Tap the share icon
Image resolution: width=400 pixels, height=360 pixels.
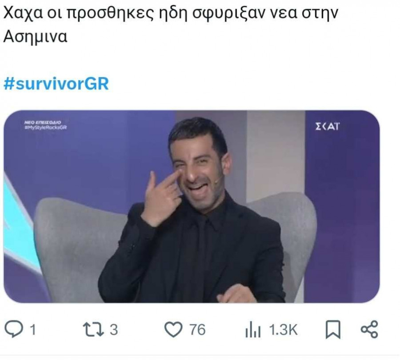pyautogui.click(x=369, y=329)
